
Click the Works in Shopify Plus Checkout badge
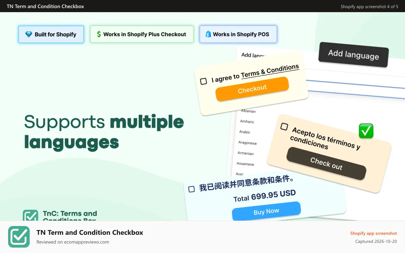[142, 34]
